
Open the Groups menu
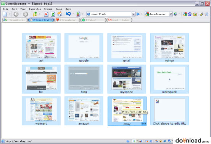click(x=48, y=9)
